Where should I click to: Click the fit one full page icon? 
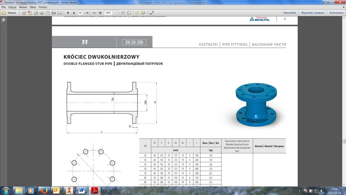click(129, 13)
